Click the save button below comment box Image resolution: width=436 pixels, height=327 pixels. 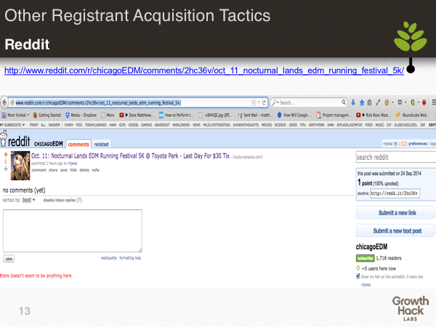click(9, 259)
